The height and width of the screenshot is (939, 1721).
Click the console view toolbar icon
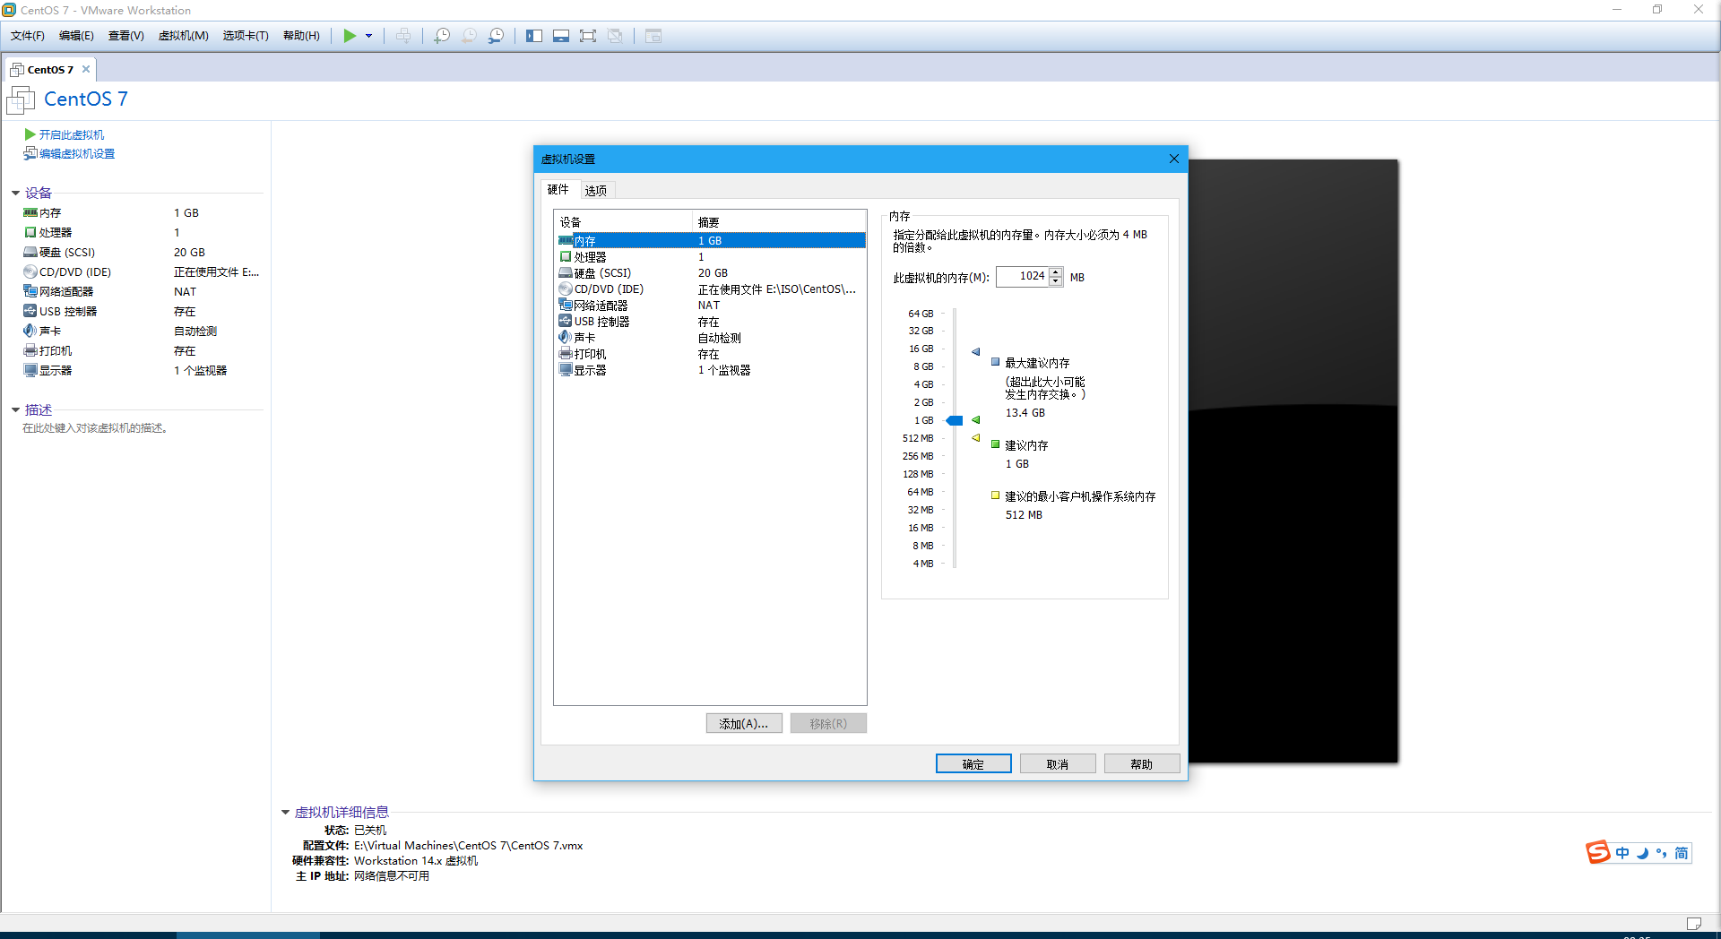(653, 36)
